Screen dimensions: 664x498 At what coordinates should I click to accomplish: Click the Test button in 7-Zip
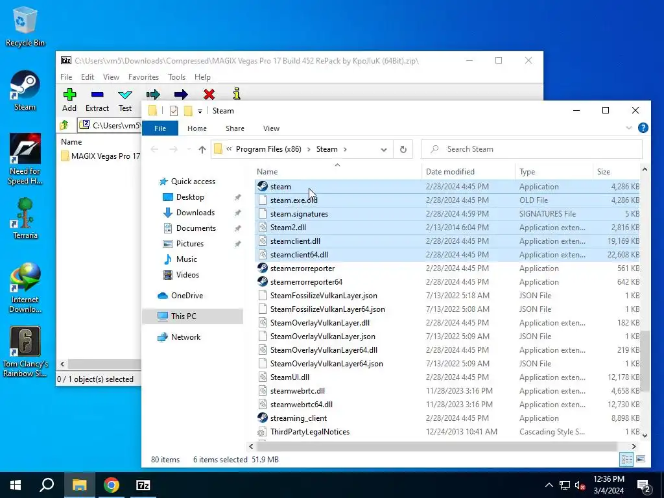click(125, 100)
